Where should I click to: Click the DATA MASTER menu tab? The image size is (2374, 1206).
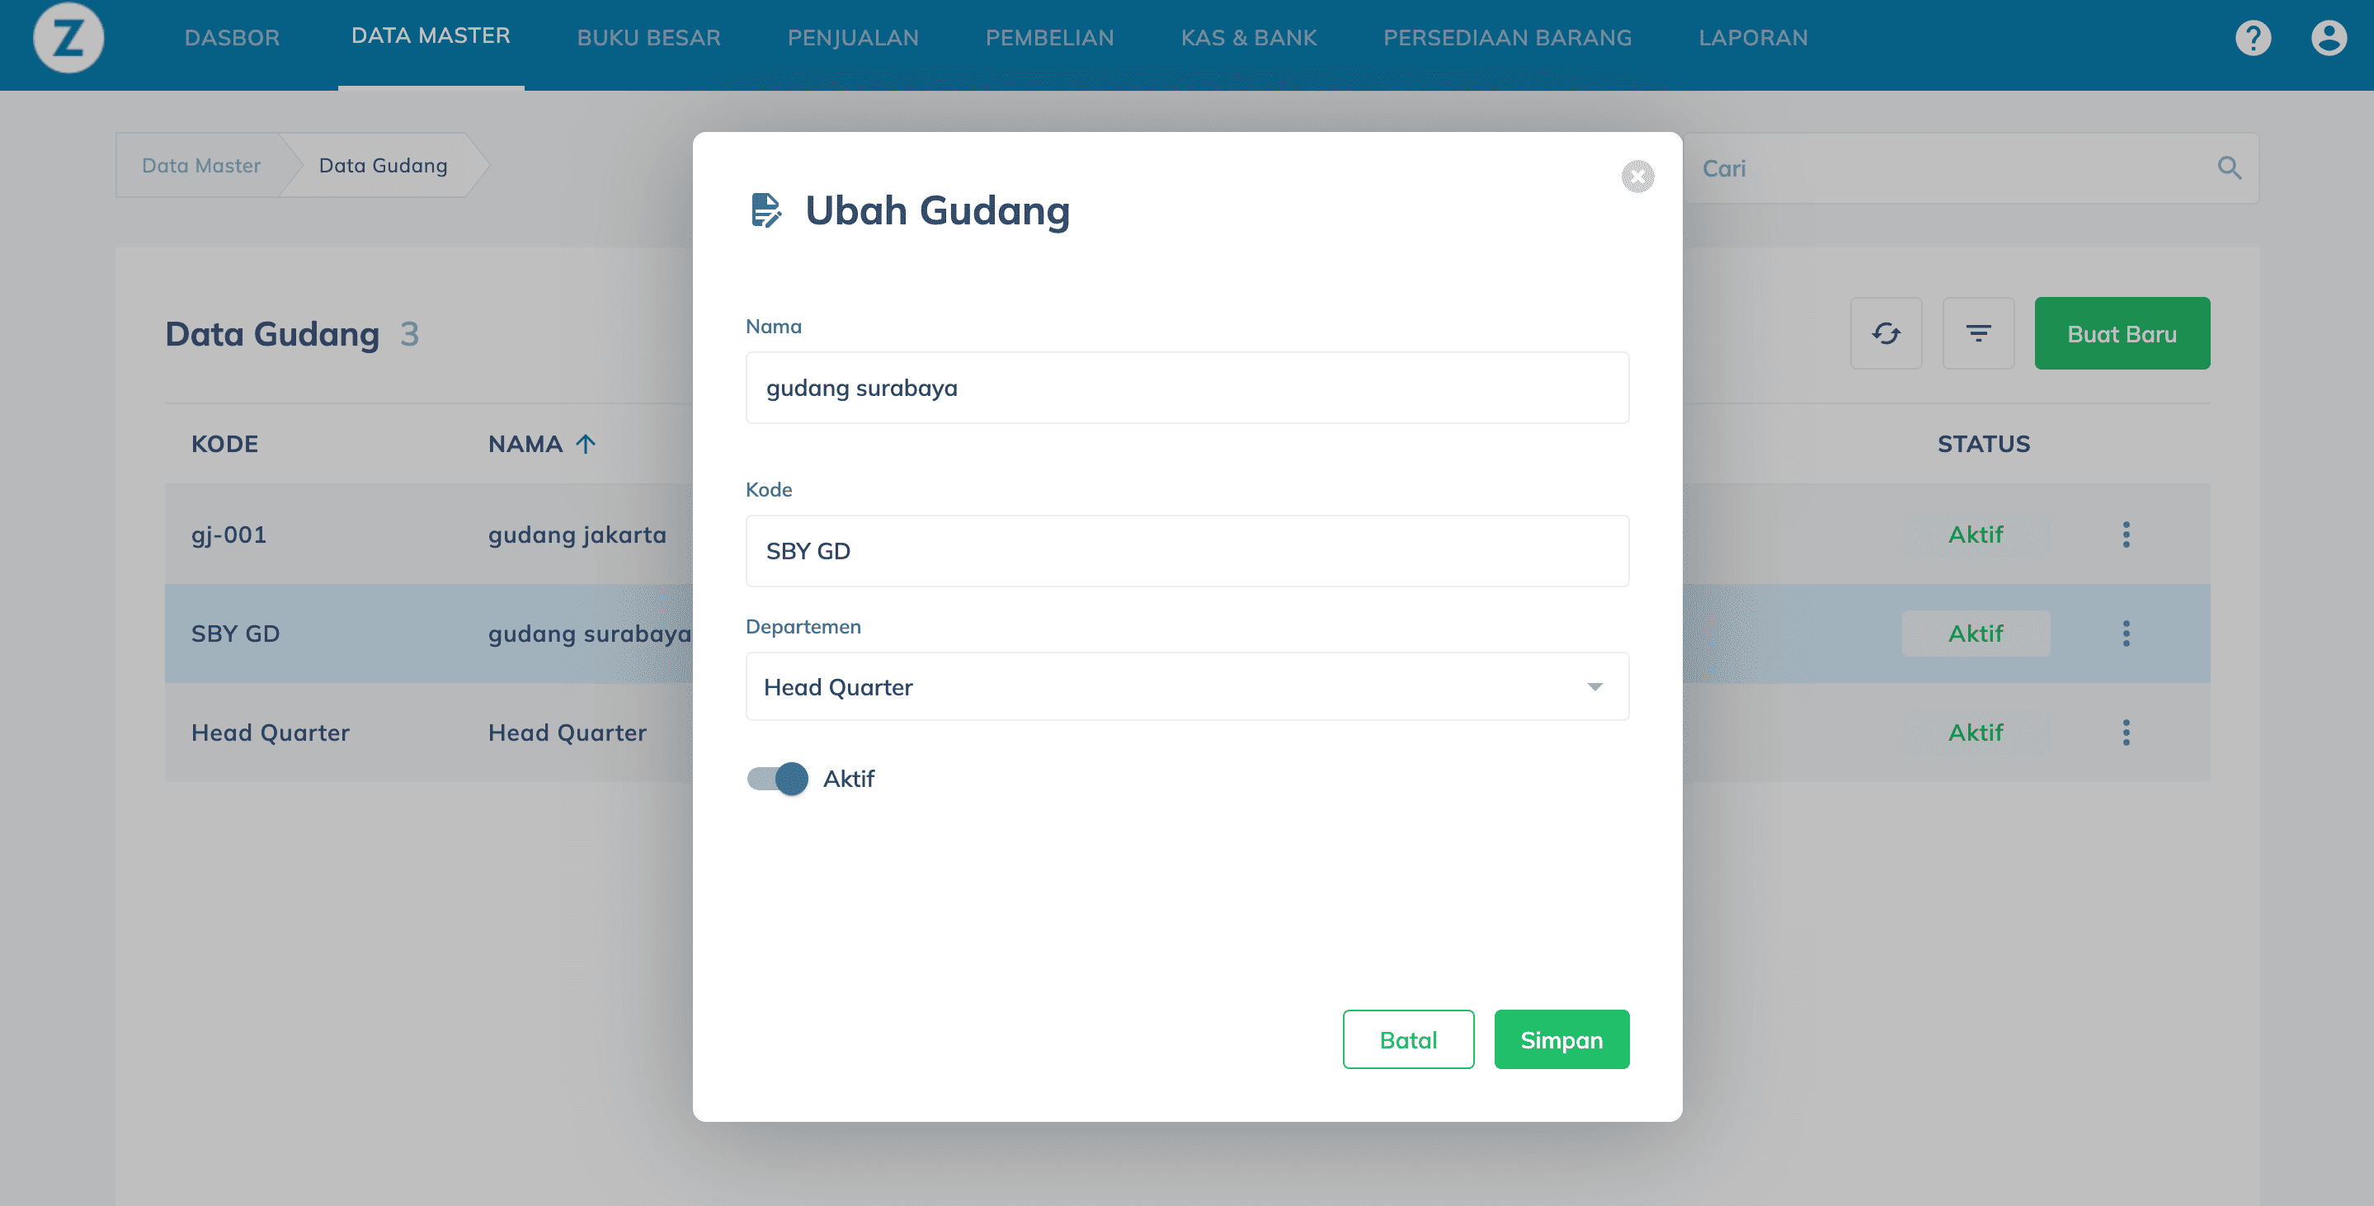[431, 34]
